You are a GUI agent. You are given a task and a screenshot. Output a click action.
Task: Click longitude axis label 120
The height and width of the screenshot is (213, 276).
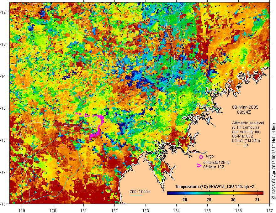(53, 210)
